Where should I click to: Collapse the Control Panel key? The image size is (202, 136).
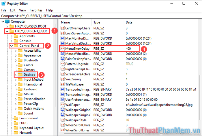pos(12,46)
